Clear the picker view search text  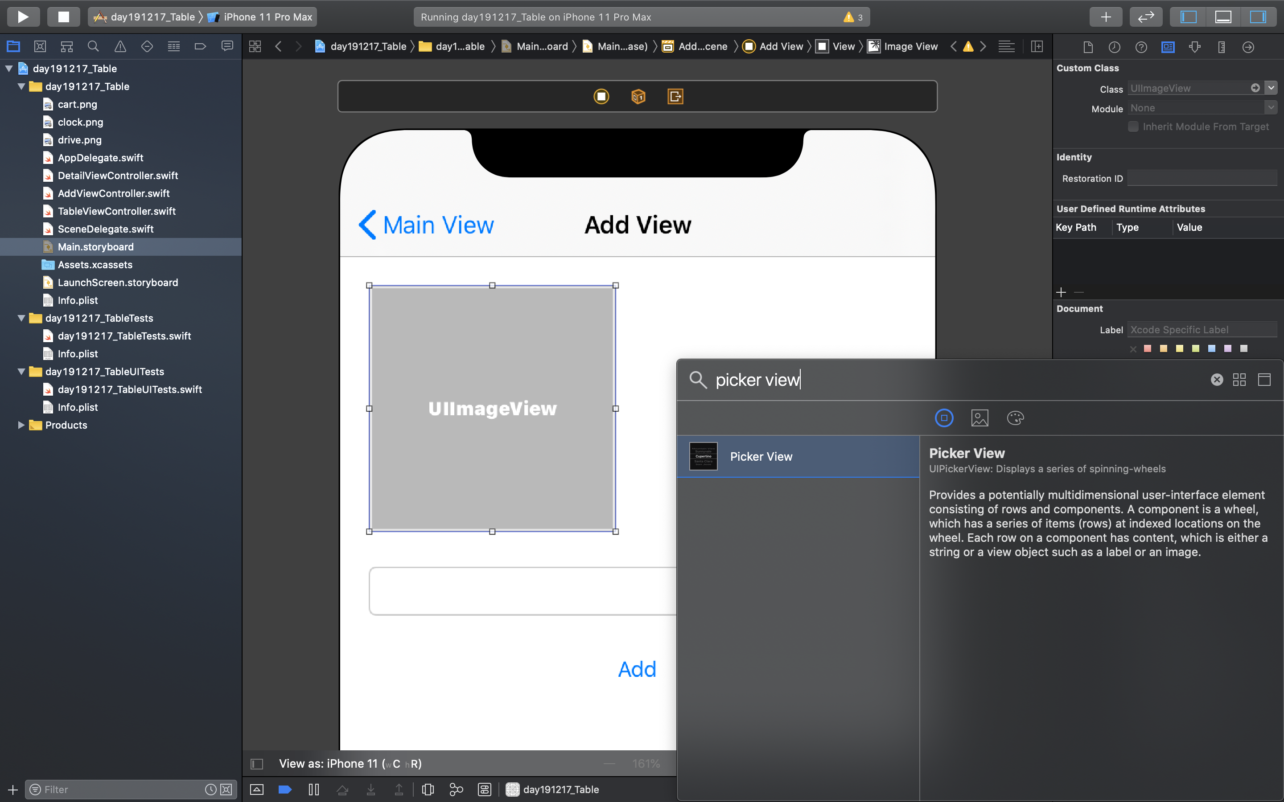click(x=1217, y=380)
